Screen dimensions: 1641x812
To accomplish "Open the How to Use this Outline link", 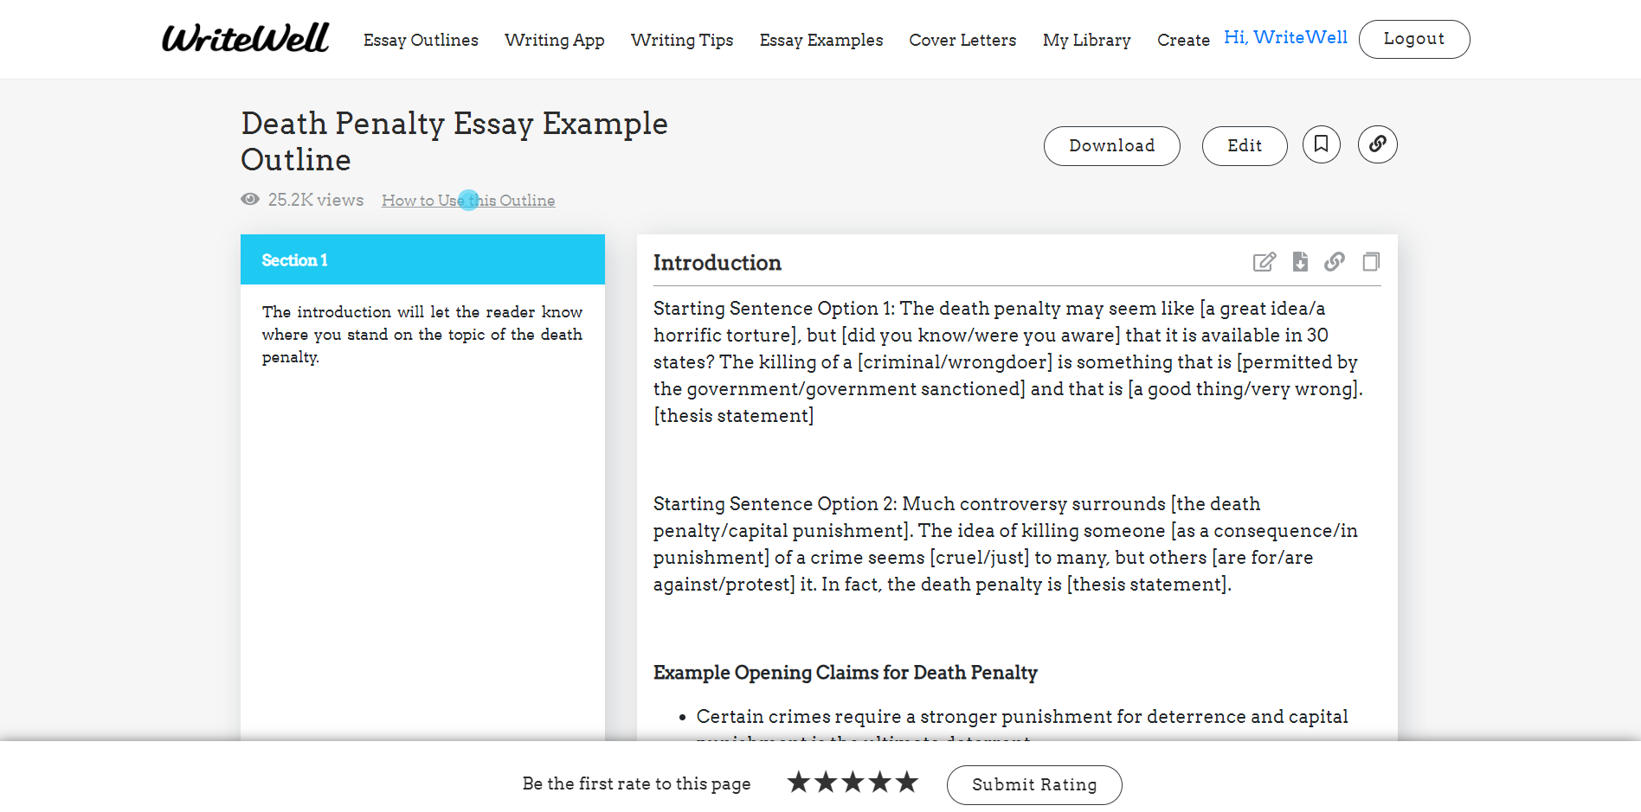I will tap(468, 201).
